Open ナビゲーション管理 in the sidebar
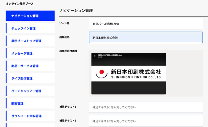Viewport: 208px width, 127px height. (x=30, y=16)
